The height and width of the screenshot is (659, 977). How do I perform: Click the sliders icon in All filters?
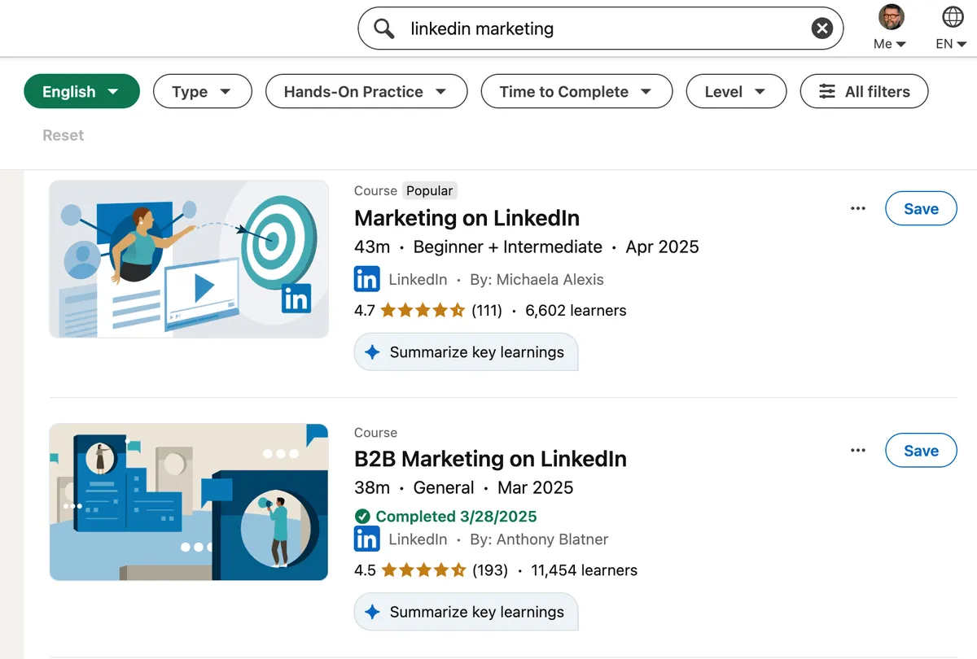(x=827, y=92)
